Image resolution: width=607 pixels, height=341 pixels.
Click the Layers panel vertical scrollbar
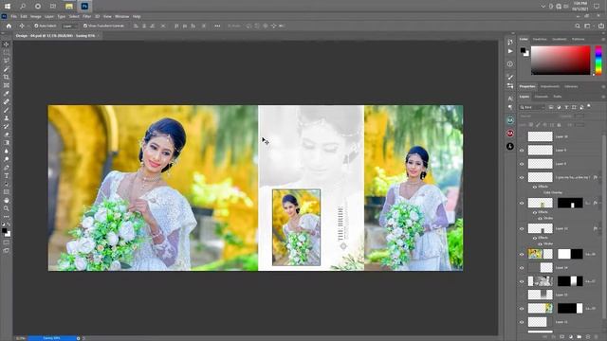pos(604,228)
